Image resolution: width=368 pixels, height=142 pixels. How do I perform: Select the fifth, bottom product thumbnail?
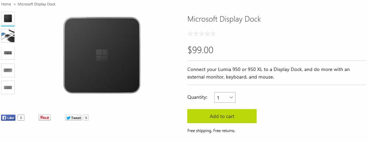(x=8, y=88)
